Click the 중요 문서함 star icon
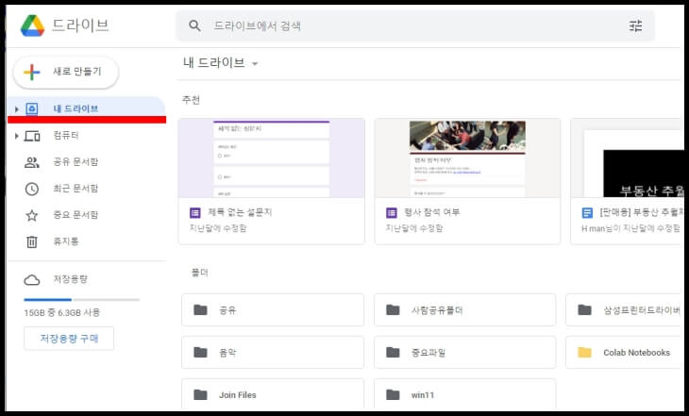The width and height of the screenshot is (689, 416). (x=32, y=215)
